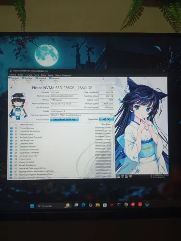181x241 pixels.
Task: Click the Número Serial text field
Action: click(x=64, y=96)
